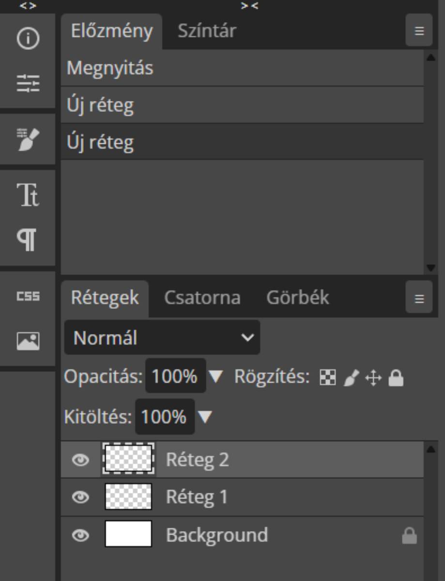
Task: Select the Megnyitás history step
Action: (242, 68)
